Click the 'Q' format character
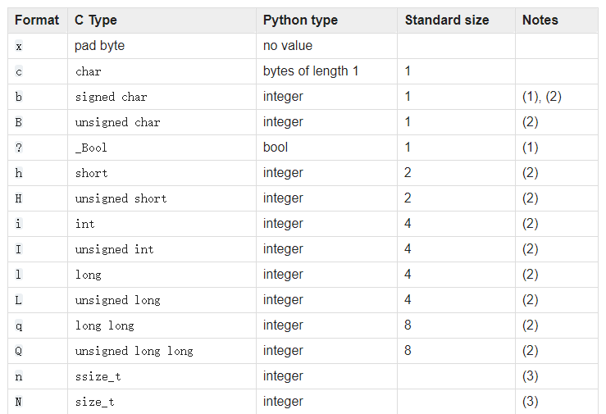Screen dimensions: 606x414 click(19, 351)
